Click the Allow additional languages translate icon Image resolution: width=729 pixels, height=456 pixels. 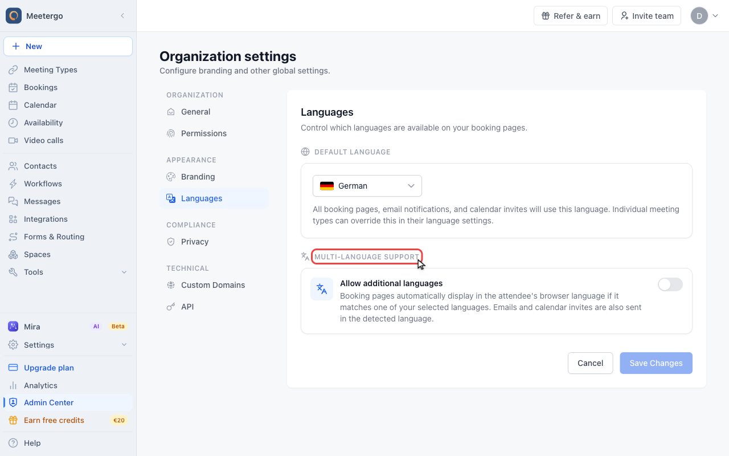(322, 289)
